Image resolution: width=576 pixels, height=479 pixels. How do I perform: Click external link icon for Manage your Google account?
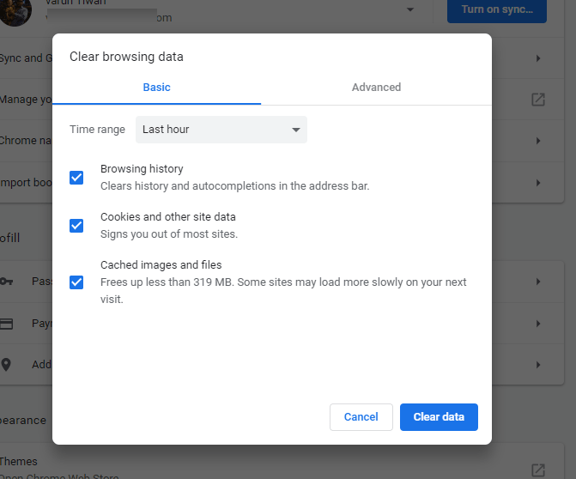click(538, 100)
